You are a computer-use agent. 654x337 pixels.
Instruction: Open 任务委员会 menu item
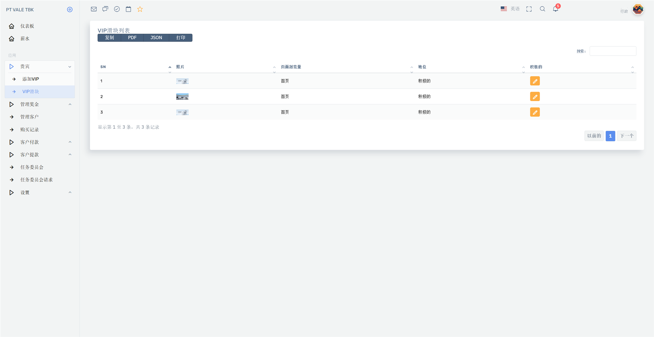tap(32, 167)
